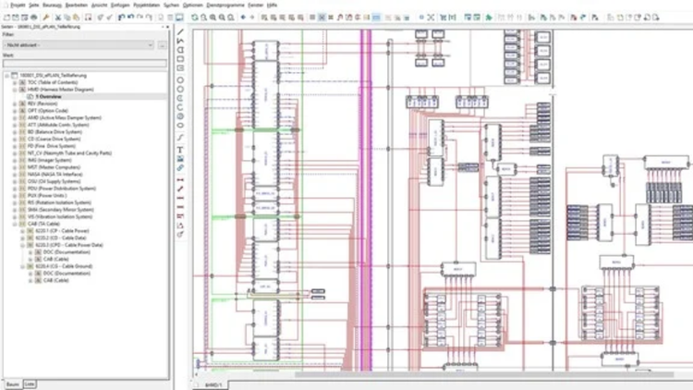Select the 1 Overview page in tree

(x=47, y=96)
